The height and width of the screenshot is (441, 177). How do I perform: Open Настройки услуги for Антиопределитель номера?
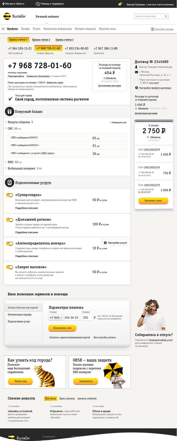click(116, 243)
